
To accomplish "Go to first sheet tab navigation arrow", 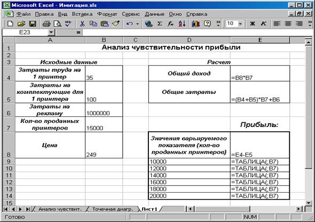I will [x=6, y=209].
